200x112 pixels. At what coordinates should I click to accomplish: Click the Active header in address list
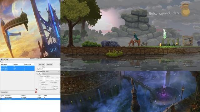[x=2, y=96]
